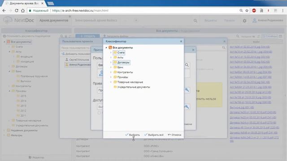The width and height of the screenshot is (287, 161).
Task: Click the search icon in the NextDoc header
Action: (x=196, y=21)
